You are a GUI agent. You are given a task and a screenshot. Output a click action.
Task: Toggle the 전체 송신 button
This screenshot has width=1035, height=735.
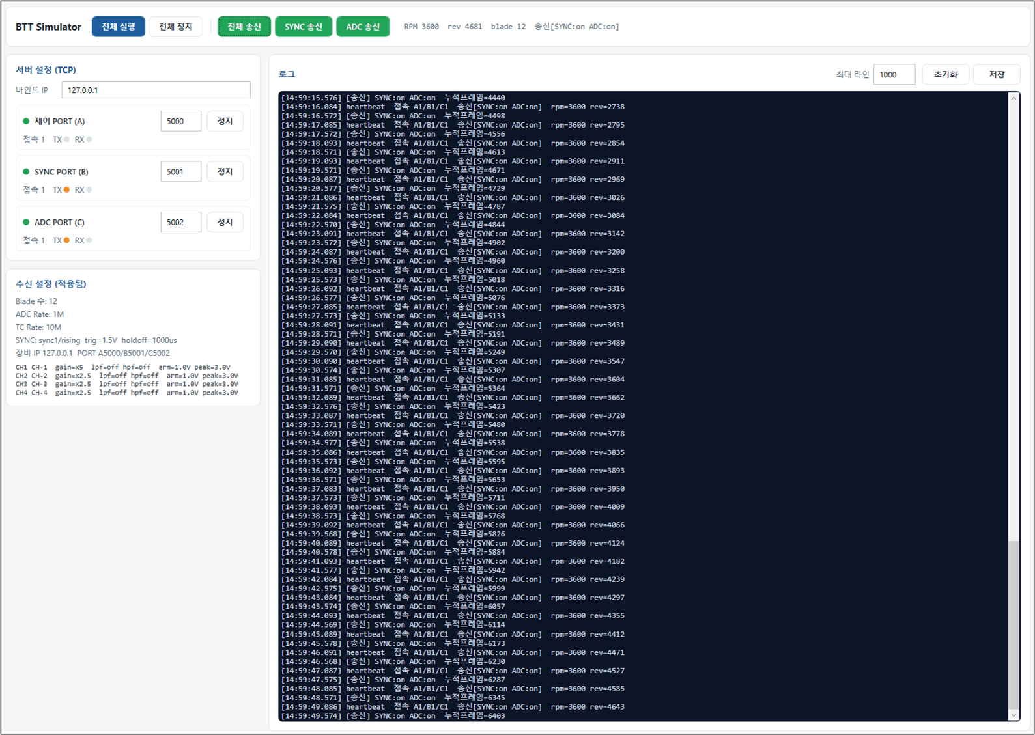[x=244, y=27]
